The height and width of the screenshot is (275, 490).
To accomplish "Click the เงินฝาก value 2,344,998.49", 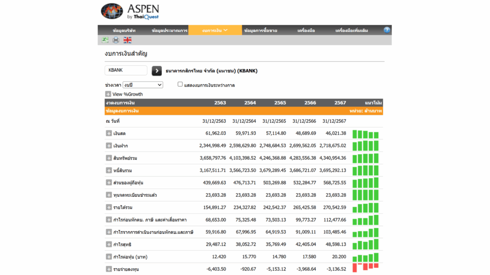I will coord(212,146).
